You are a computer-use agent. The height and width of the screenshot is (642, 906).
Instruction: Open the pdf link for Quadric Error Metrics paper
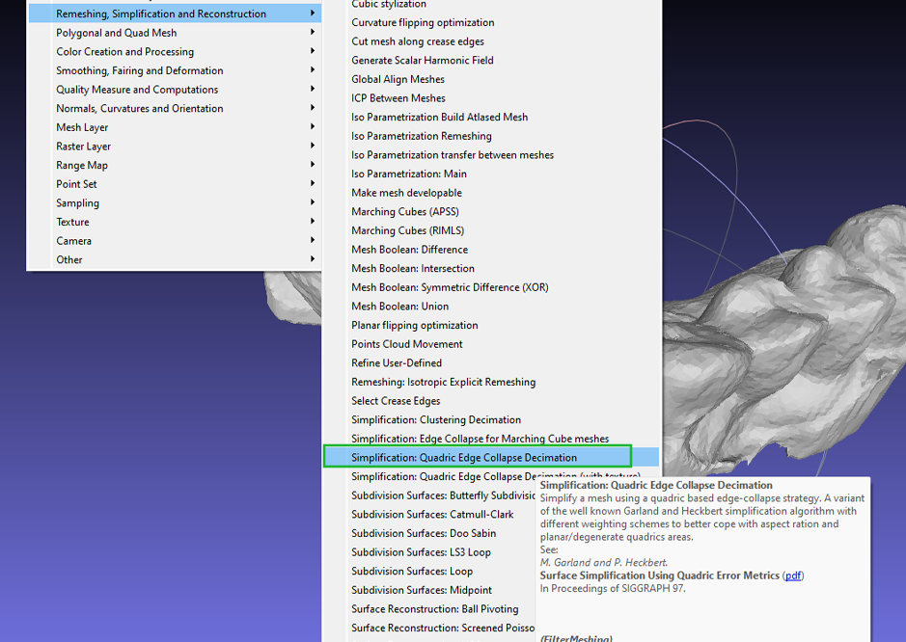pyautogui.click(x=793, y=575)
